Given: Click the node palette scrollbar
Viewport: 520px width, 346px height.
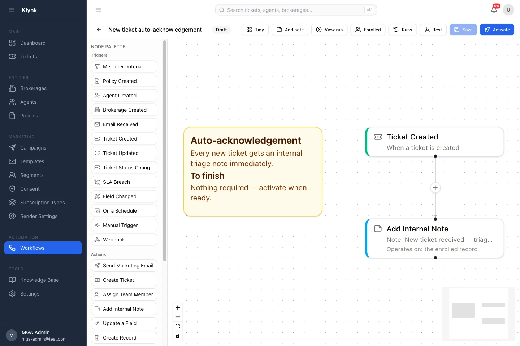Looking at the screenshot, I should pos(165,151).
